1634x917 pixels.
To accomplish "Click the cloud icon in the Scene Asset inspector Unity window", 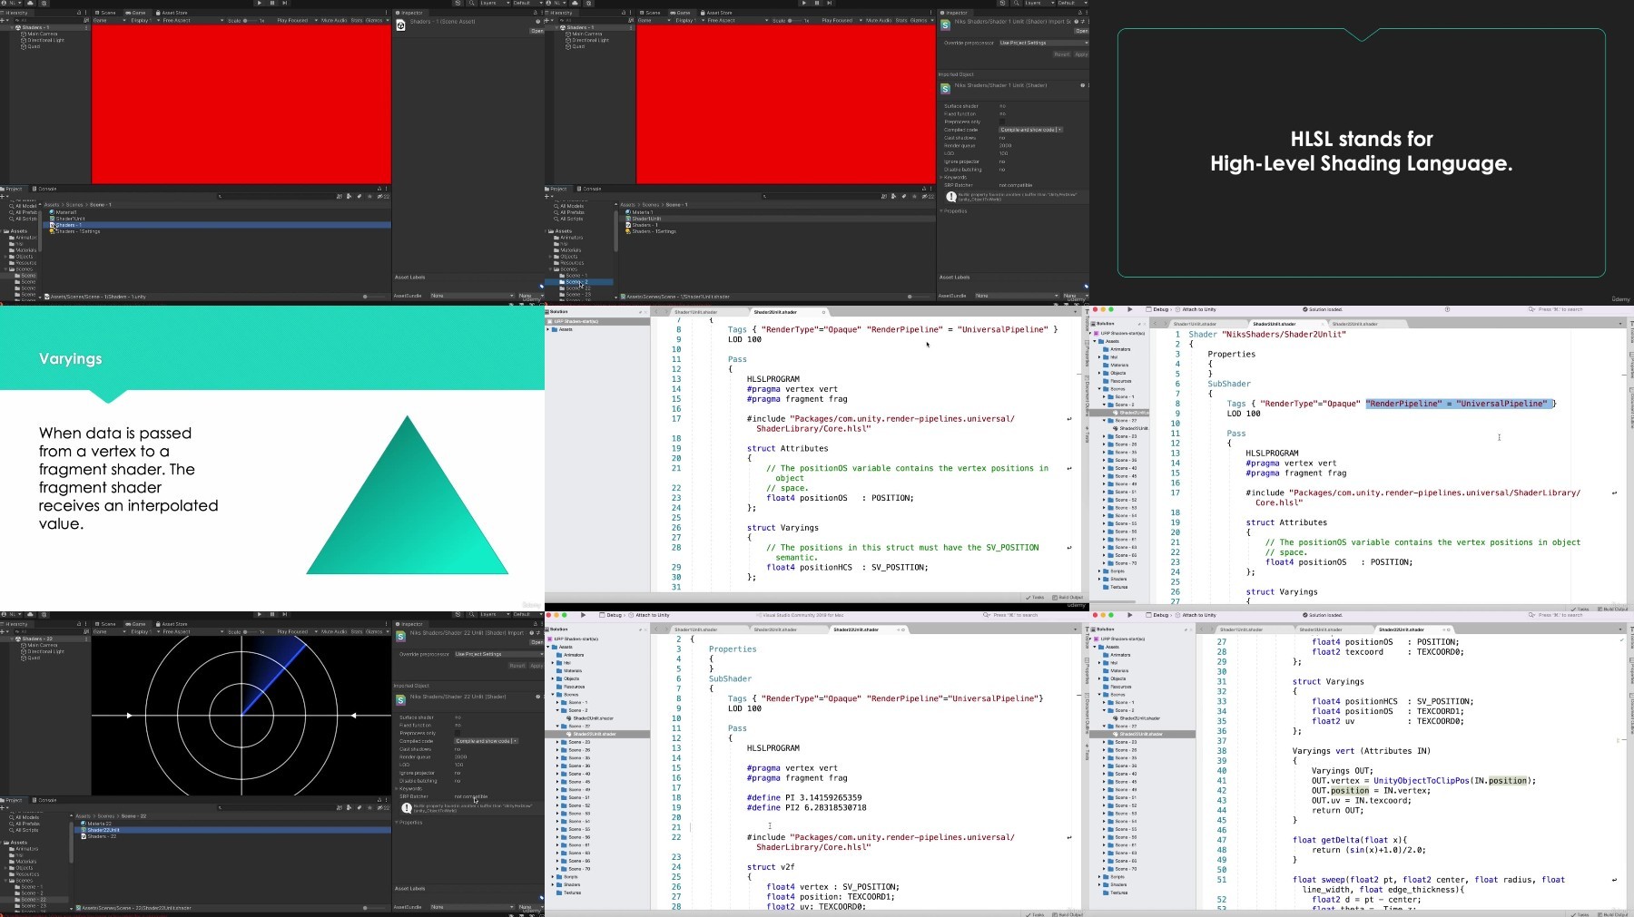I will [x=30, y=3].
